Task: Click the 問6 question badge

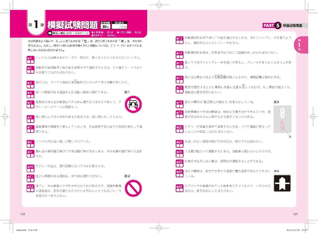Action: tap(31, 118)
